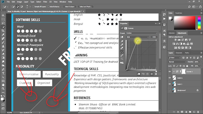The image size is (203, 114).
Task: Switch to the Libraries tab
Action: (172, 33)
